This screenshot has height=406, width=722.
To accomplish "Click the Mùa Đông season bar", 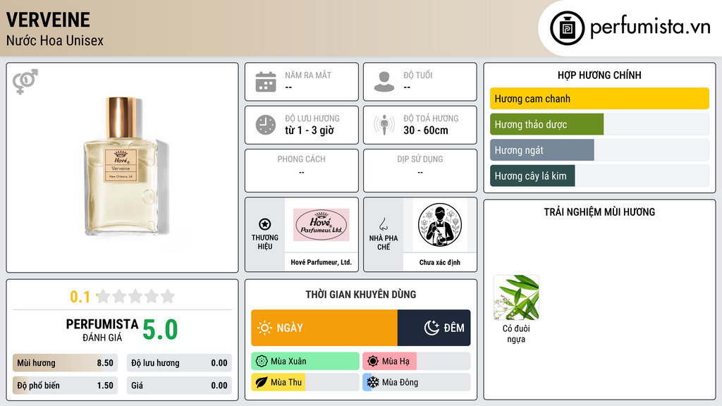I will pyautogui.click(x=417, y=382).
